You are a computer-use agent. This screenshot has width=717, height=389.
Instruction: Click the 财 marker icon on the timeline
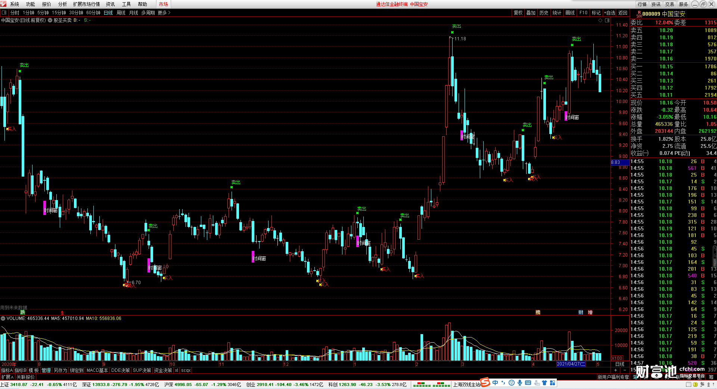tap(581, 312)
